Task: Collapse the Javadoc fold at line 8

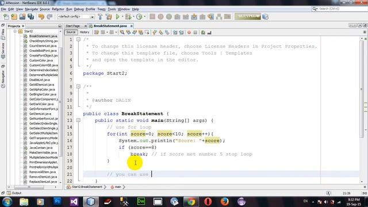Action: coord(78,87)
